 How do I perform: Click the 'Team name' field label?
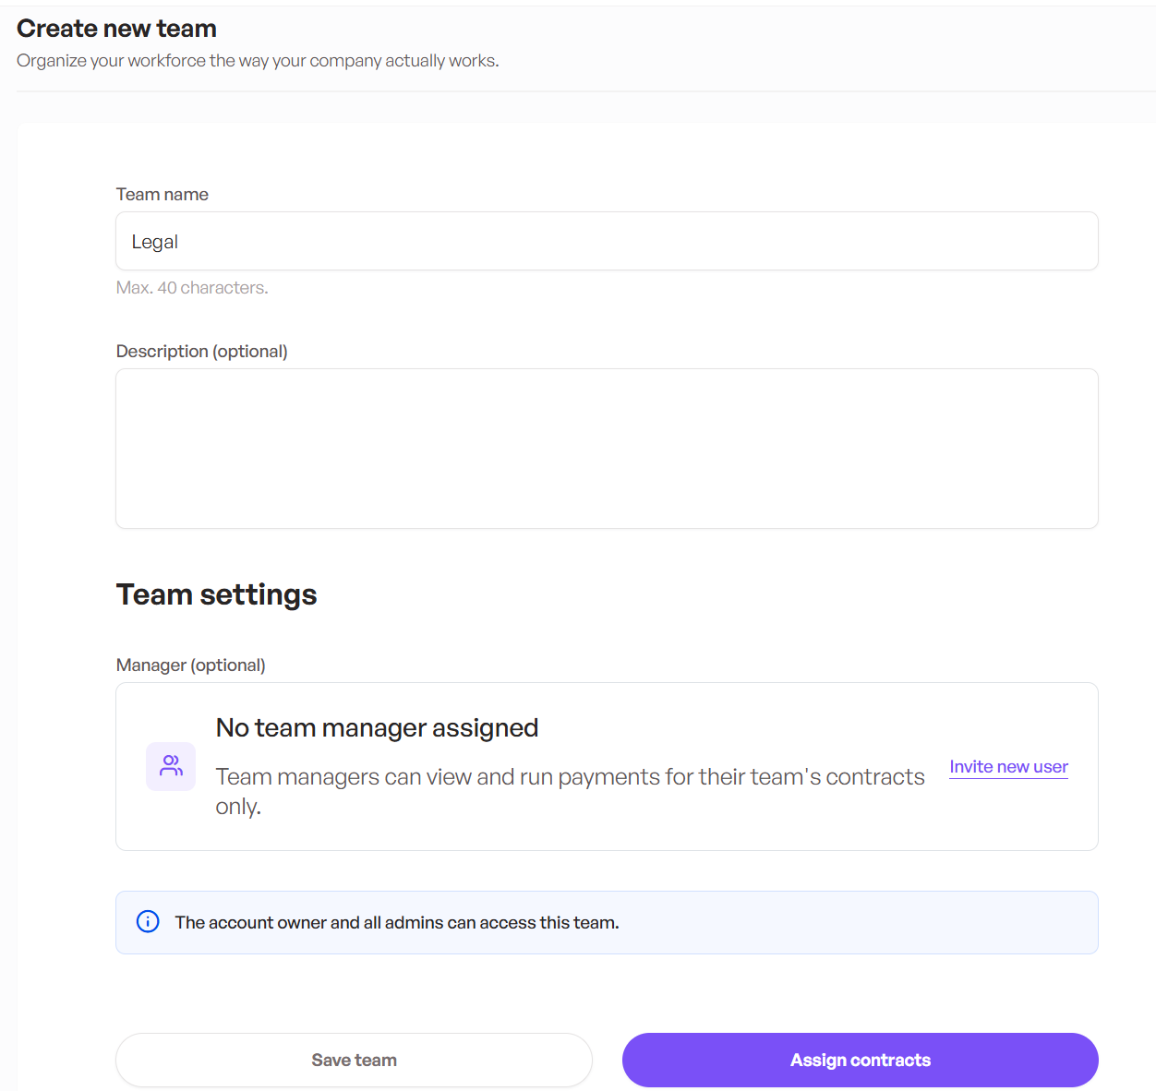(163, 195)
